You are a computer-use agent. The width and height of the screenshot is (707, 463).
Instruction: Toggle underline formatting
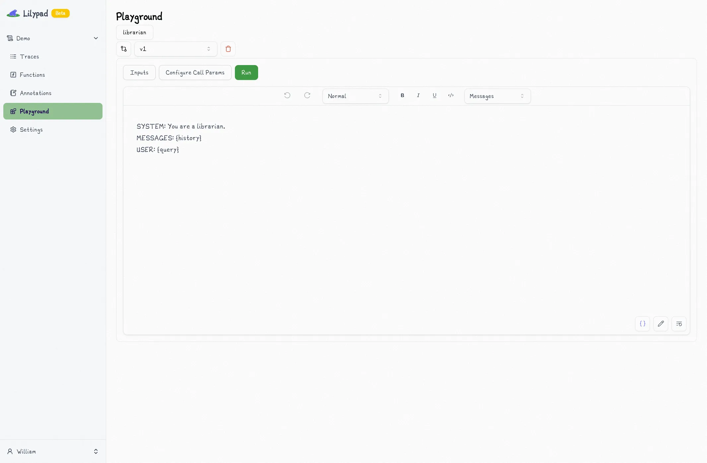point(434,96)
